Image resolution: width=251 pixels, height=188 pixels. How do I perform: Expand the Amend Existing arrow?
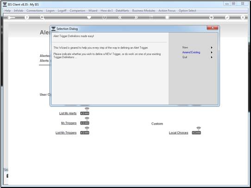(x=212, y=52)
